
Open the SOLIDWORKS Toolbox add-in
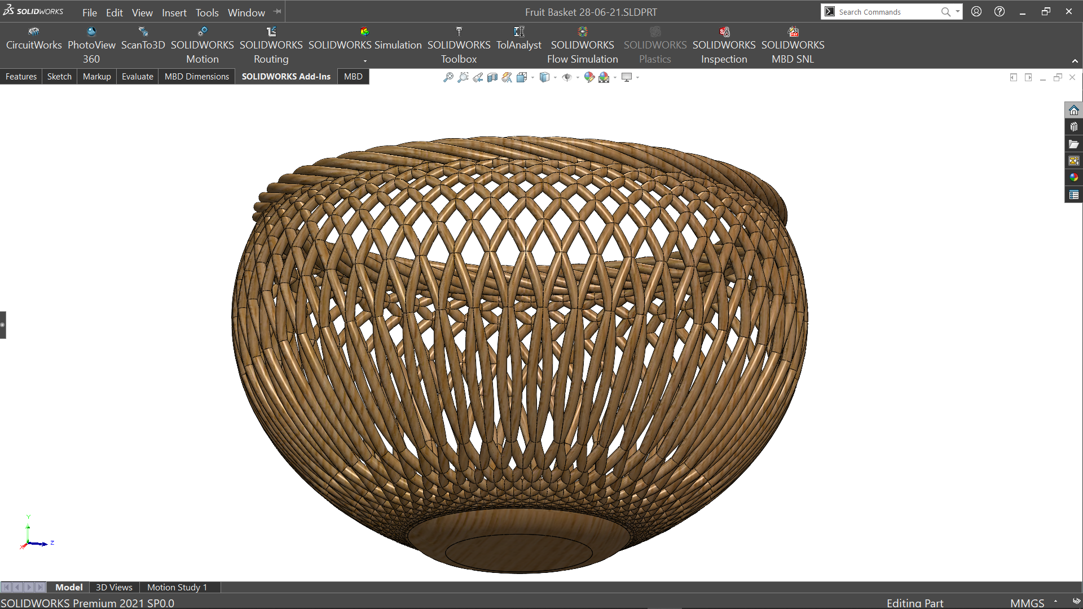point(459,45)
